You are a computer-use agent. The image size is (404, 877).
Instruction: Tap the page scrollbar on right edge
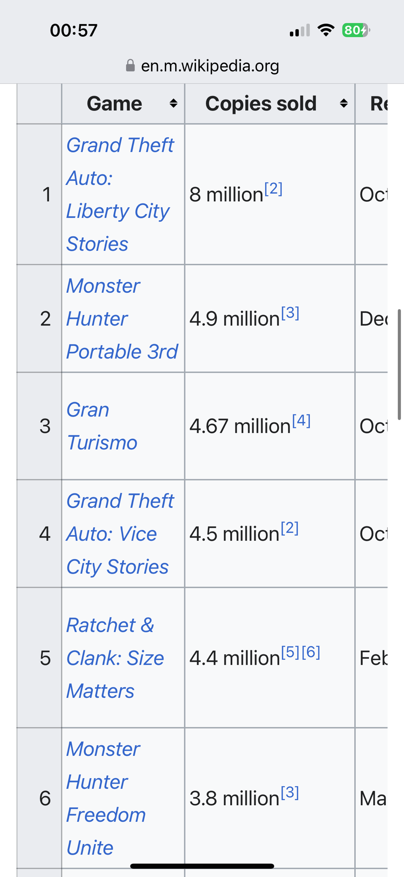pos(399,365)
